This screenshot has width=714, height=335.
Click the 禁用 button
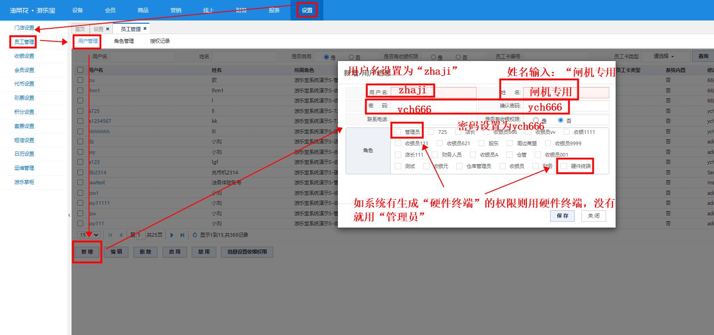point(204,252)
